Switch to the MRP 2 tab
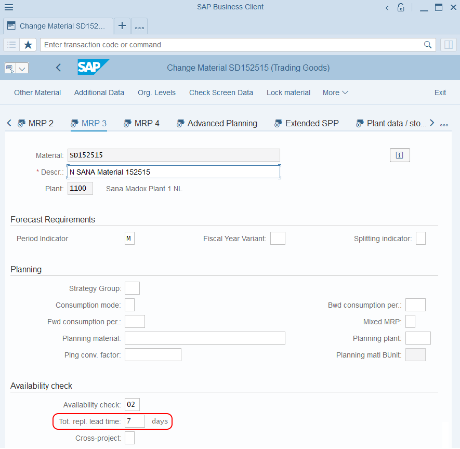 coord(36,123)
